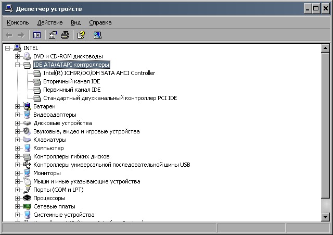333x235 pixels.
Task: Click the Компьютер category icon
Action: pyautogui.click(x=27, y=148)
